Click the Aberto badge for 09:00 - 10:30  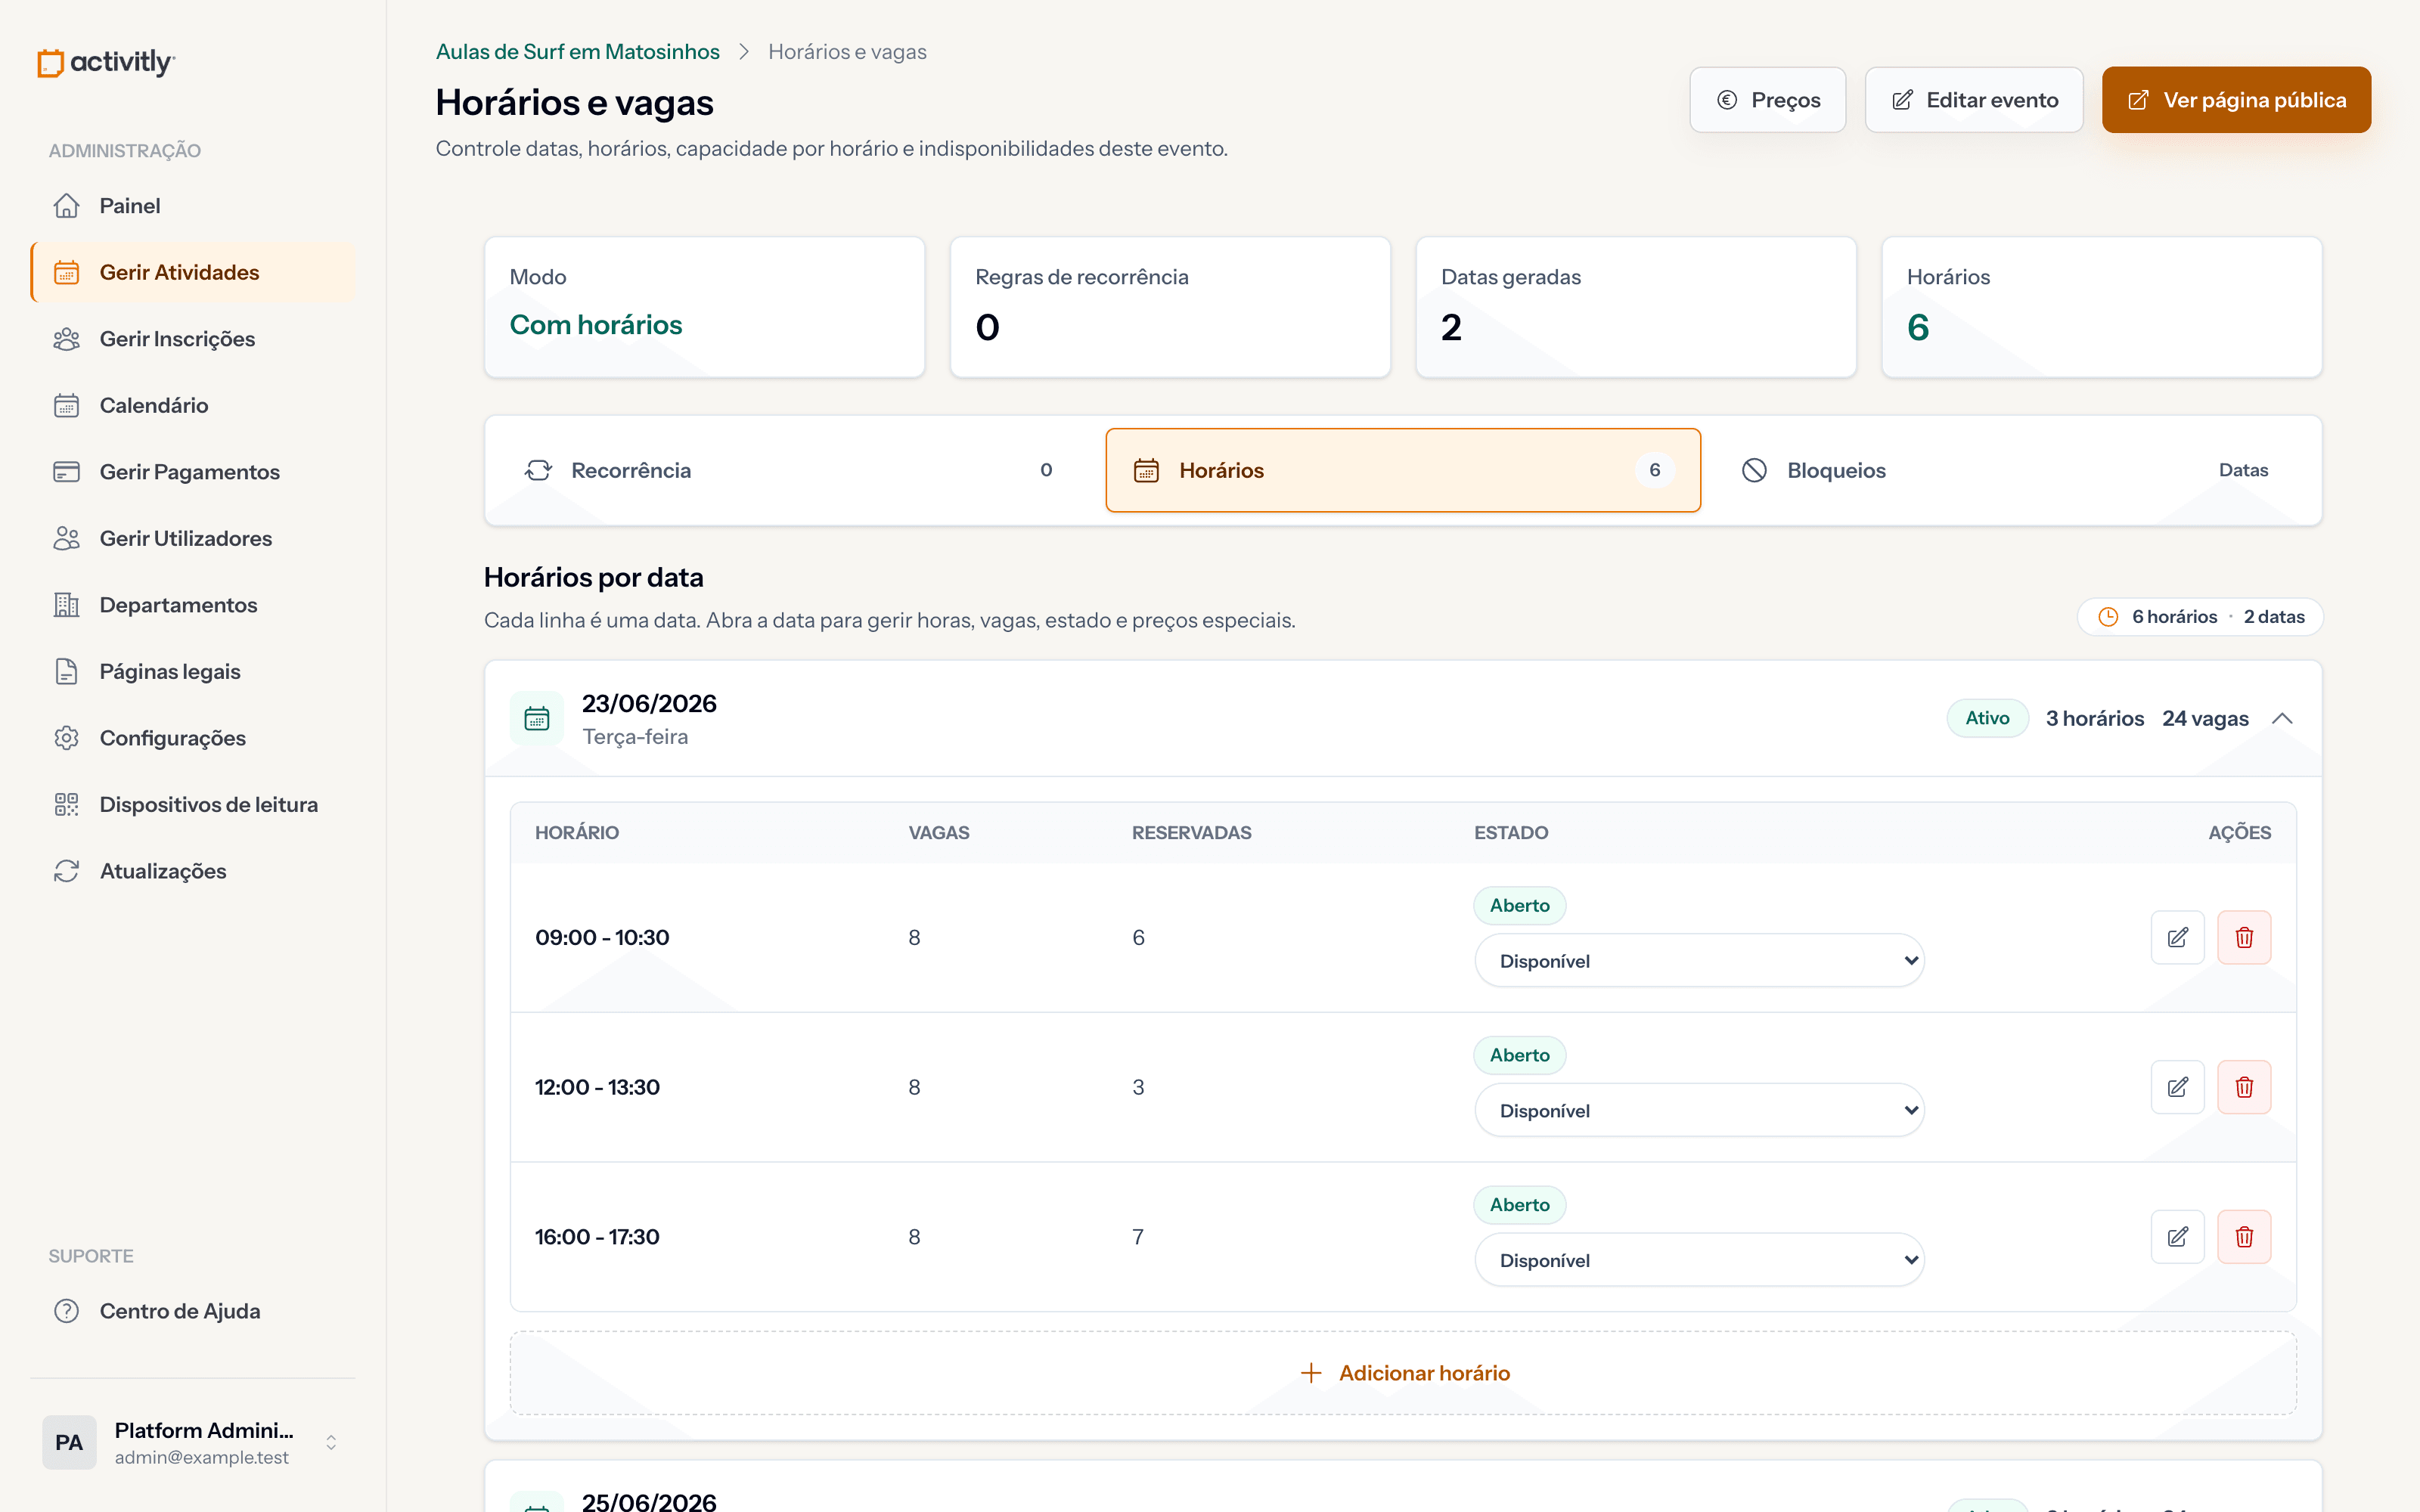(1519, 905)
